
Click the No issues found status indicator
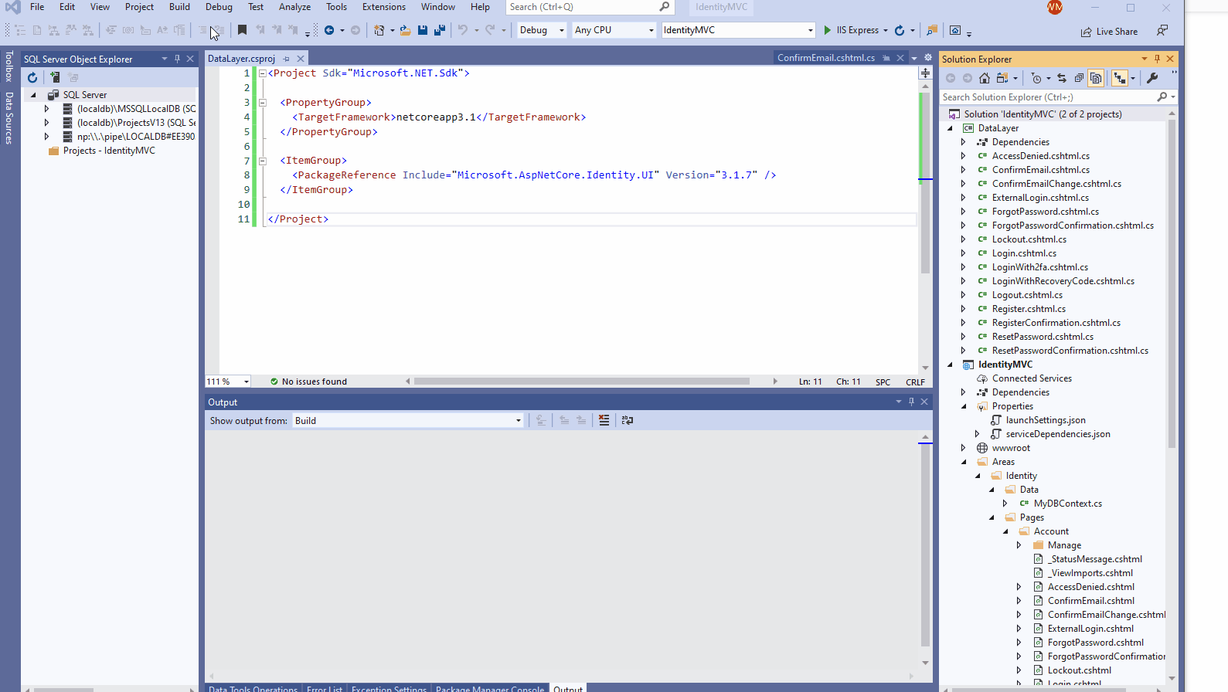point(308,382)
